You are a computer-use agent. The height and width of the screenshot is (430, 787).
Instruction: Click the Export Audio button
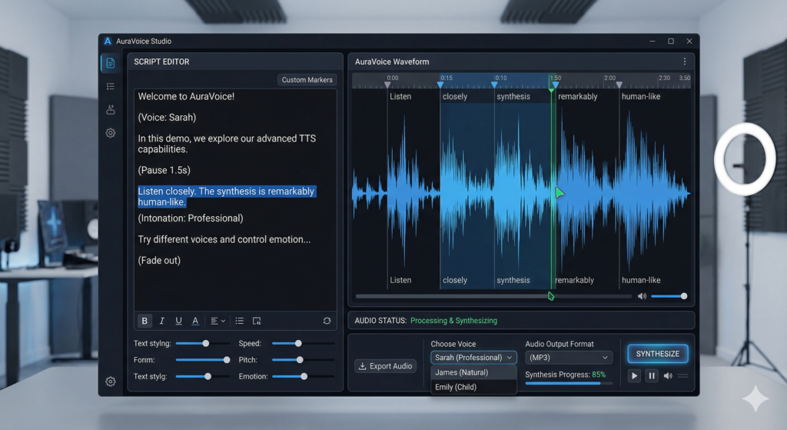pos(386,366)
